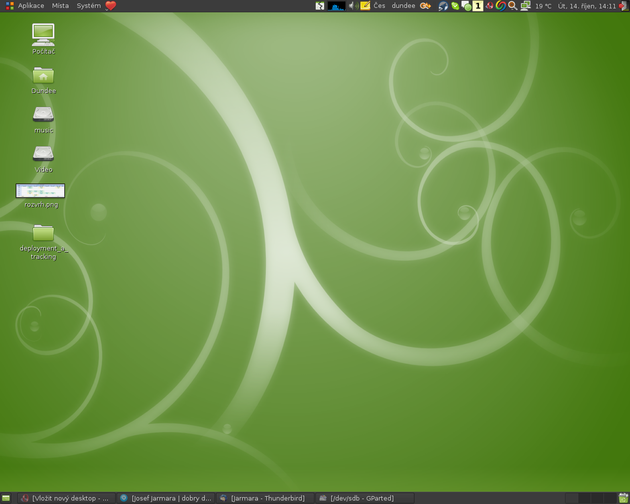Click the green checkmark tray icon
This screenshot has width=630, height=504.
tap(455, 6)
